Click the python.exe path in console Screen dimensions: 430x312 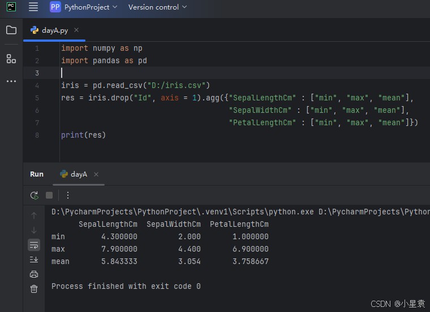pos(183,212)
